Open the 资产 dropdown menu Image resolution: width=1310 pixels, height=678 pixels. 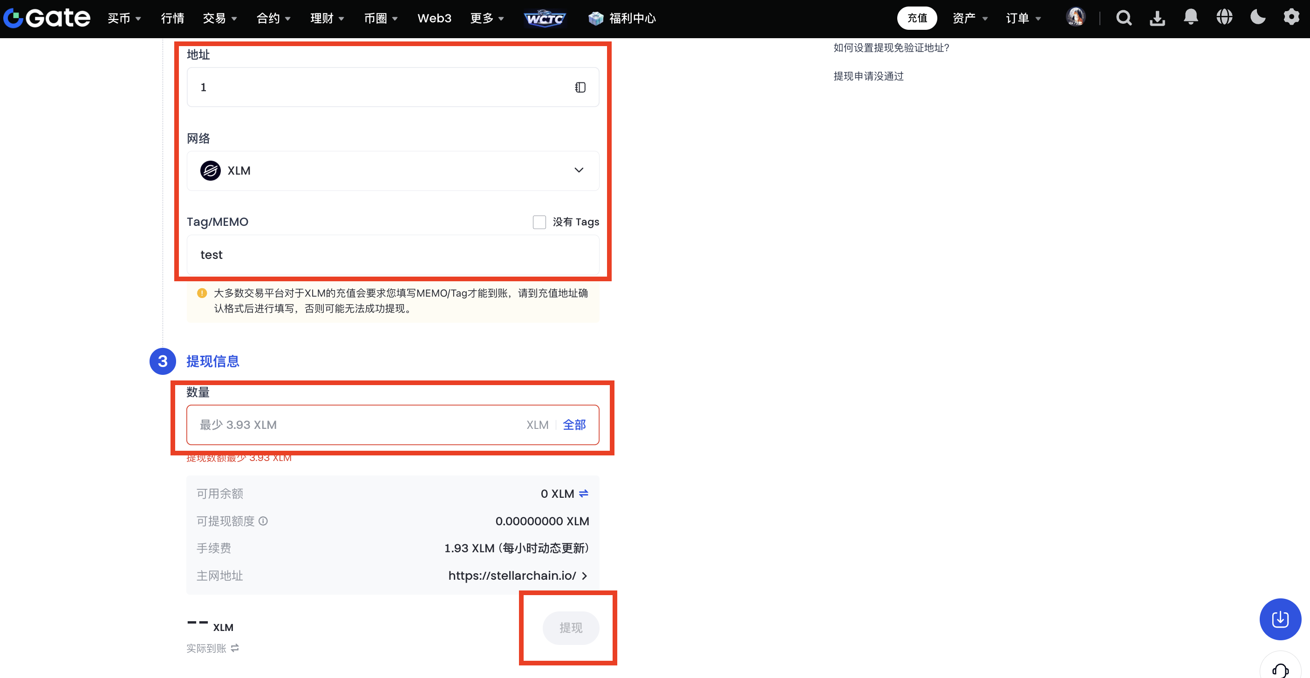coord(969,18)
